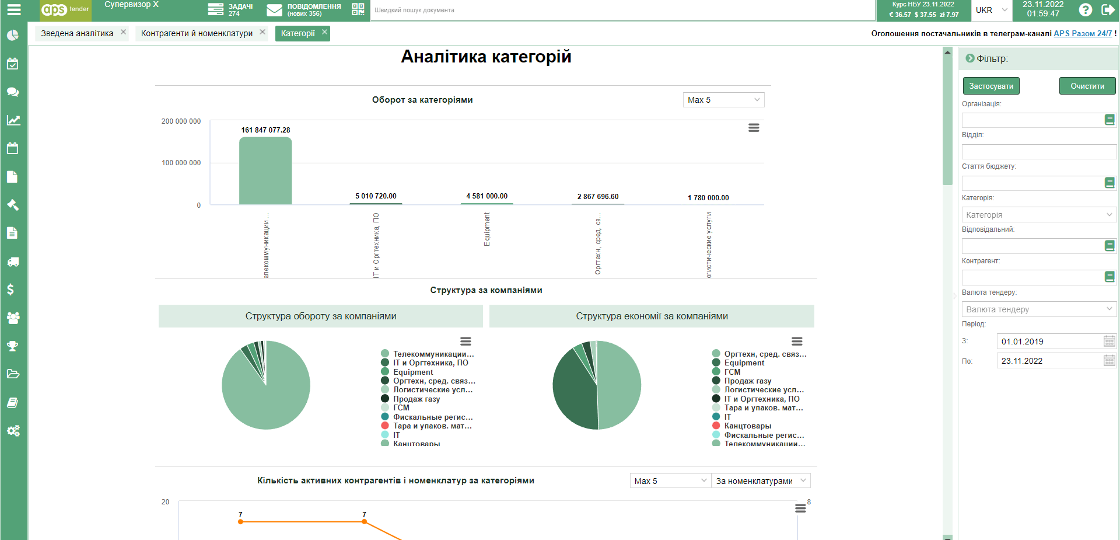Open the calendar check sidebar icon
The image size is (1120, 540).
(13, 64)
